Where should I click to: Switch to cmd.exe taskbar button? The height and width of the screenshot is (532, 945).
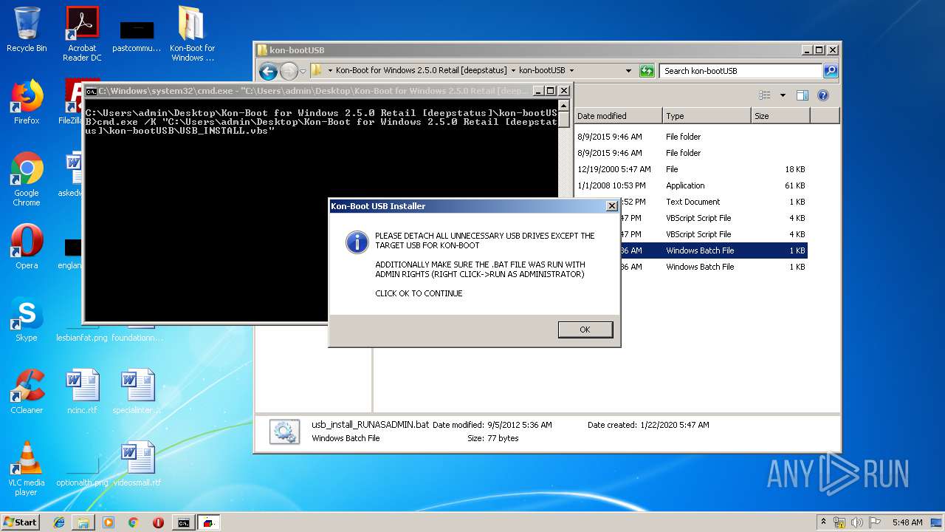pyautogui.click(x=183, y=522)
